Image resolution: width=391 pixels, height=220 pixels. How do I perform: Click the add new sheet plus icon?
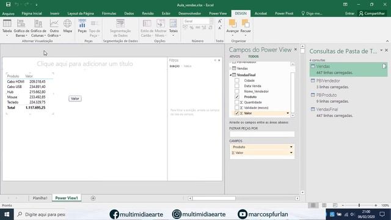(93, 198)
